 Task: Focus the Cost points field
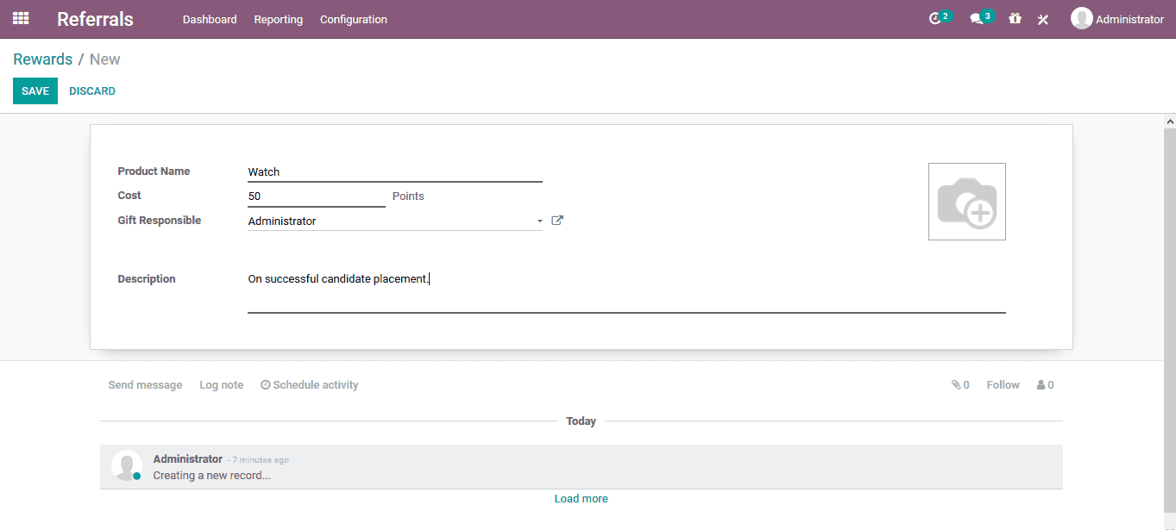(x=317, y=196)
